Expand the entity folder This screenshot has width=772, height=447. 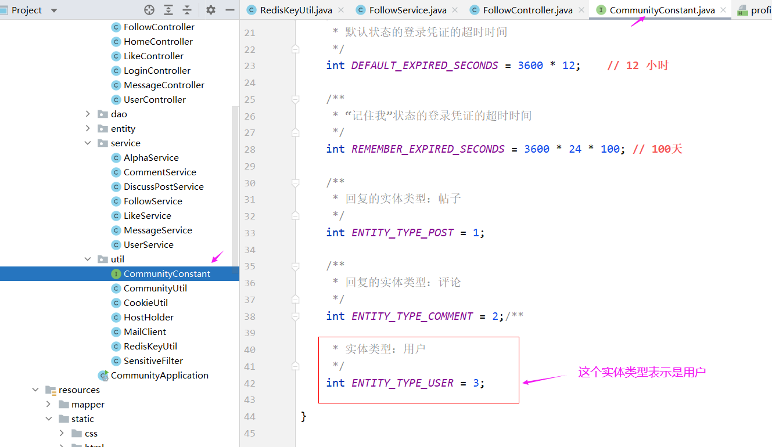88,128
